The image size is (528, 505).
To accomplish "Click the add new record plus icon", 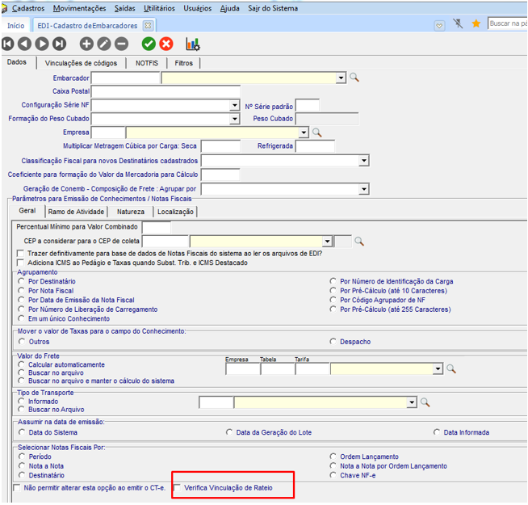I will click(86, 44).
